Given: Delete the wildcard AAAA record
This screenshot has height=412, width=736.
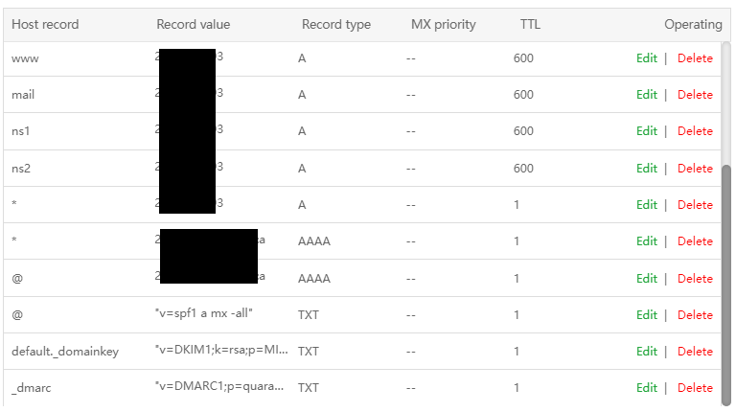Looking at the screenshot, I should tap(695, 241).
